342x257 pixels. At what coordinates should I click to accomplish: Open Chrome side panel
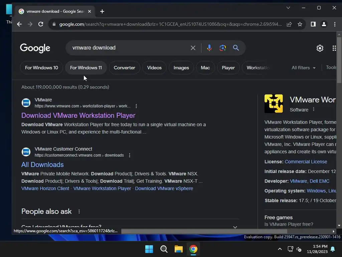(313, 24)
